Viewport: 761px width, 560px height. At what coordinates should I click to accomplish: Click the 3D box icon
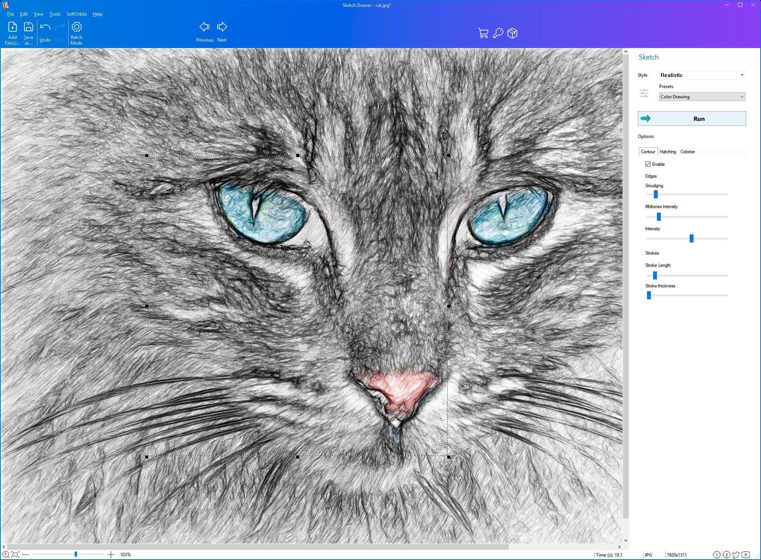(x=512, y=33)
